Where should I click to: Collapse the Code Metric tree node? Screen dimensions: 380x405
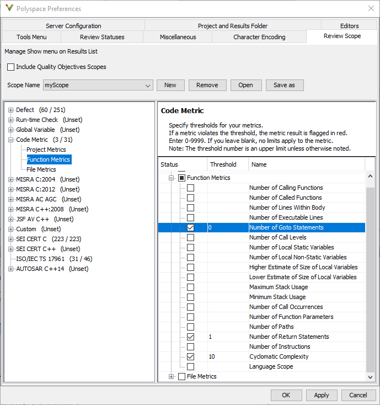[x=10, y=140]
